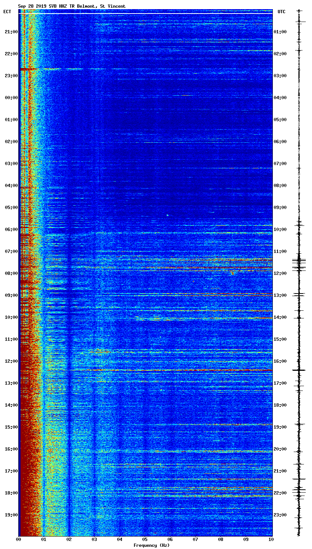The image size is (312, 549).
Task: Click the '07' tick on the frequency axis
Action: click(195, 539)
